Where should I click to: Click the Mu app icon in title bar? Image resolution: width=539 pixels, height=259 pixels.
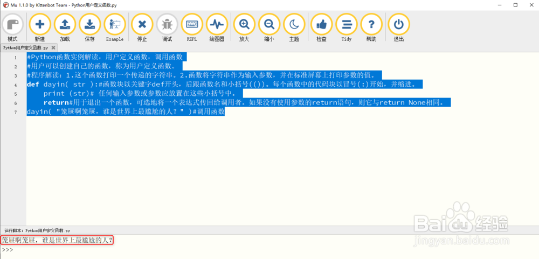click(x=6, y=5)
